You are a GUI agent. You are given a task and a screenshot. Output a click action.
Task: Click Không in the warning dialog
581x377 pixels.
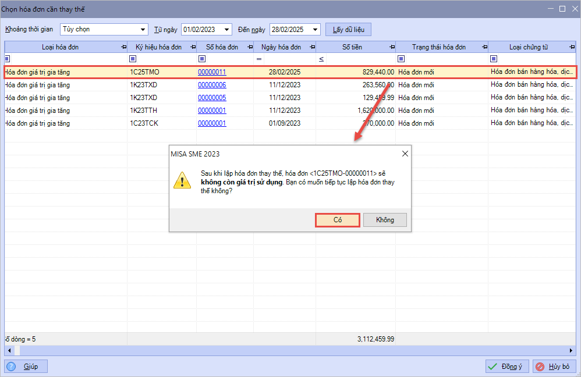(385, 220)
